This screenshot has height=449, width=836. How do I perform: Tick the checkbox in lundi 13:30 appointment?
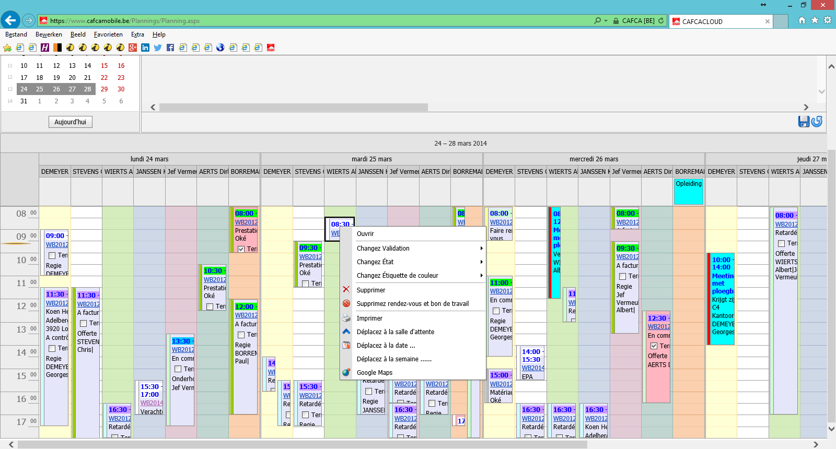[x=178, y=369]
